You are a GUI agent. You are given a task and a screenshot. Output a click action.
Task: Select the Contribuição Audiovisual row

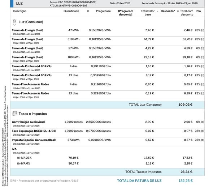point(107,123)
